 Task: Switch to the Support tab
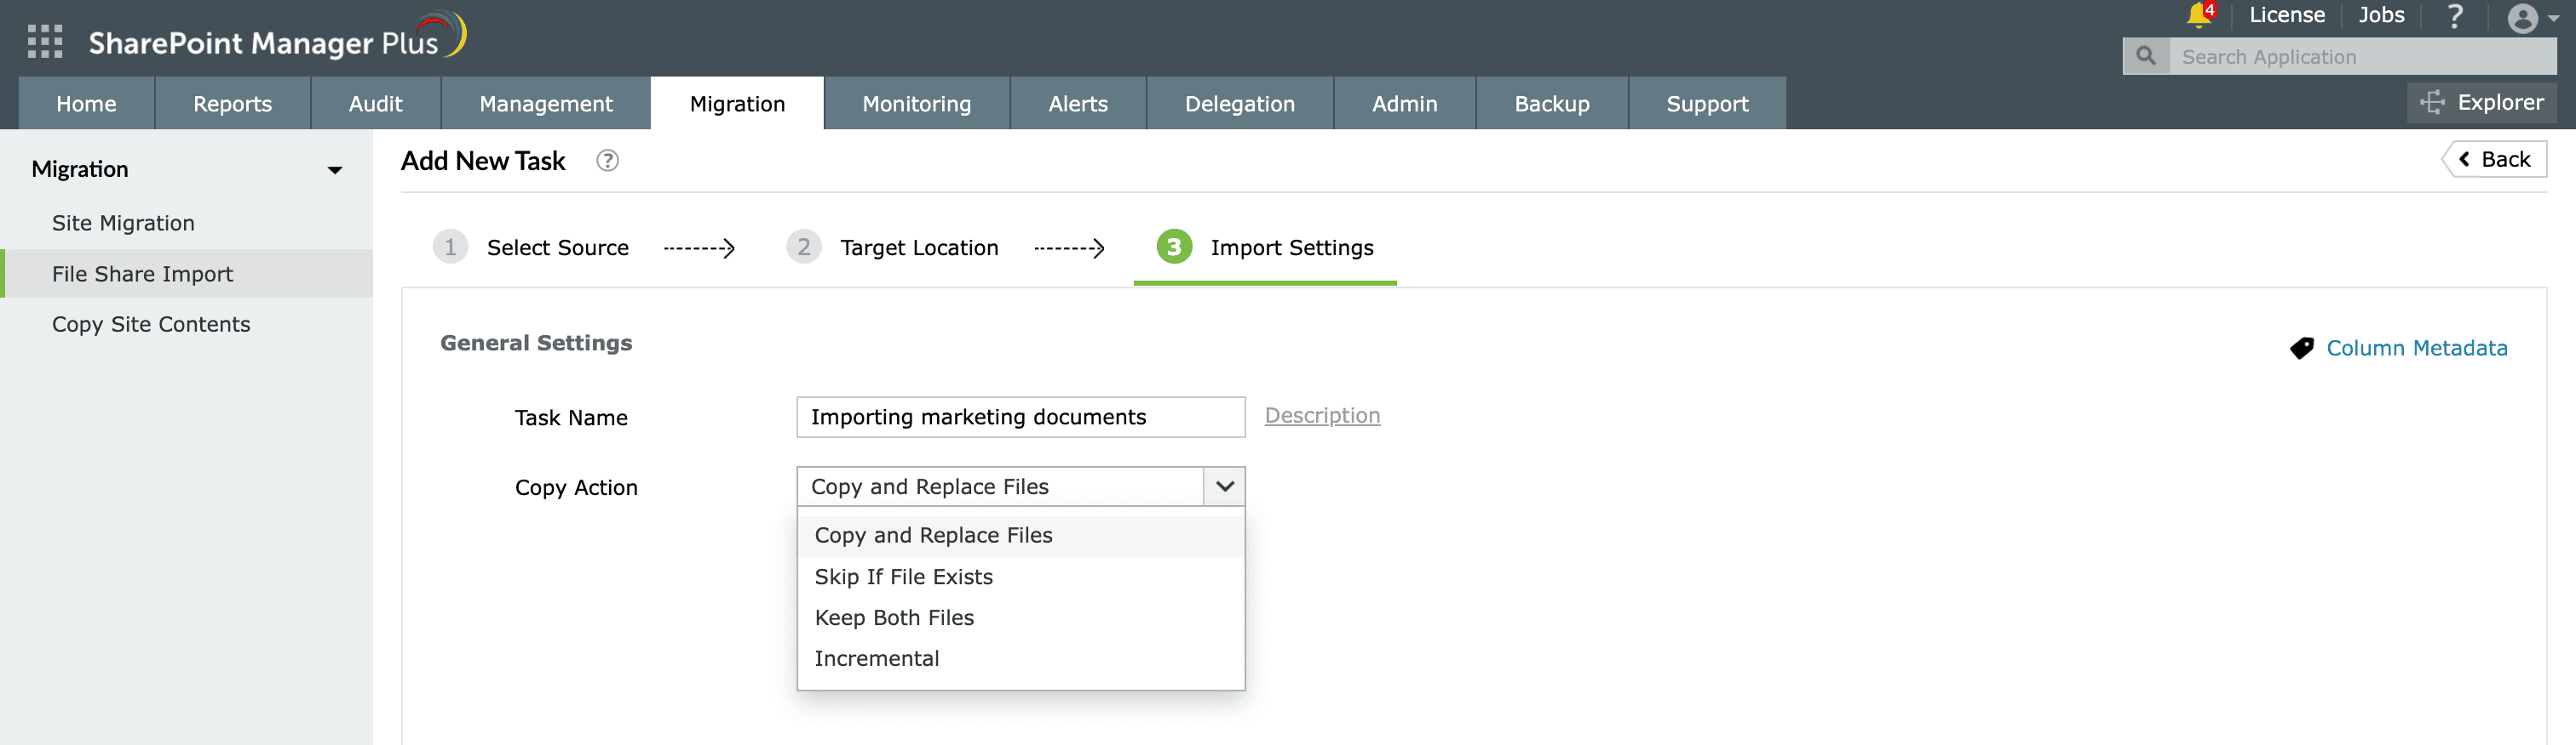pyautogui.click(x=1707, y=103)
